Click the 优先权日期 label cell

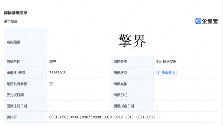25,95
